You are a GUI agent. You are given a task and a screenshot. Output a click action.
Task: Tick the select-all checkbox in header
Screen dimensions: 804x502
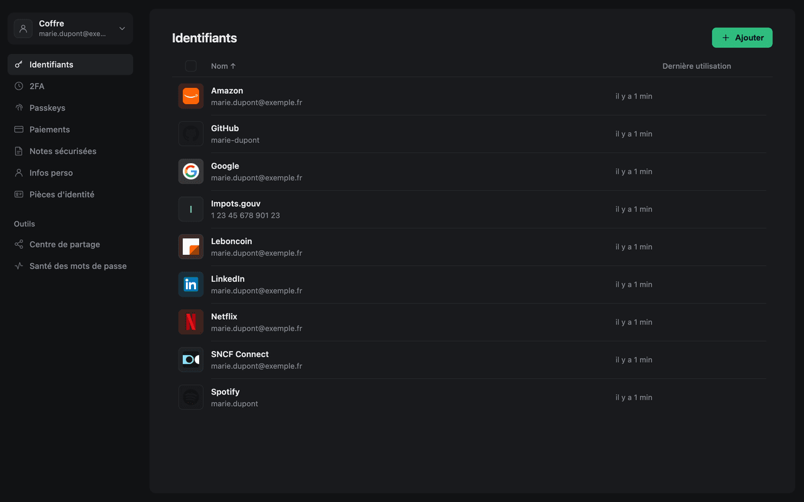pyautogui.click(x=191, y=66)
